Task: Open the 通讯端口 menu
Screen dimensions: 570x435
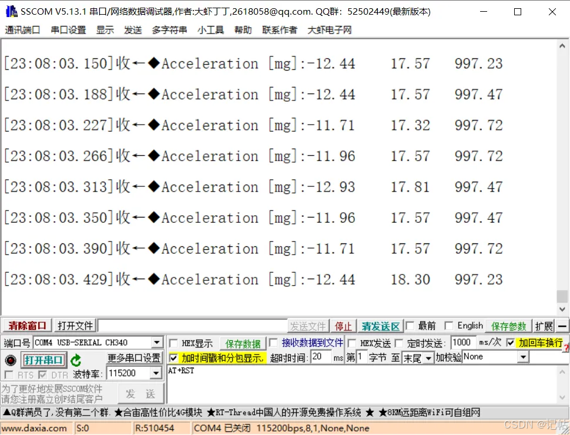Action: coord(22,30)
